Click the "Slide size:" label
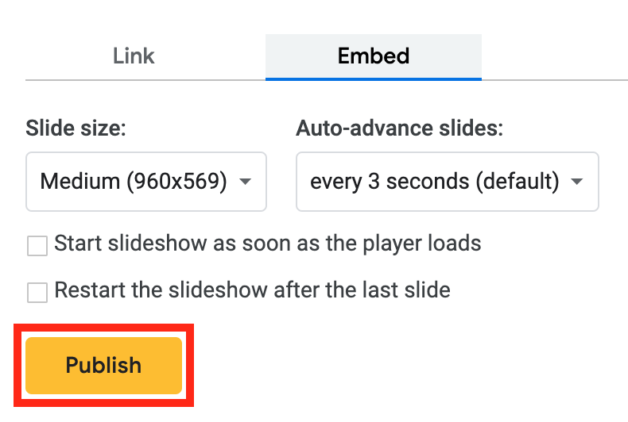The image size is (628, 422). pyautogui.click(x=76, y=129)
